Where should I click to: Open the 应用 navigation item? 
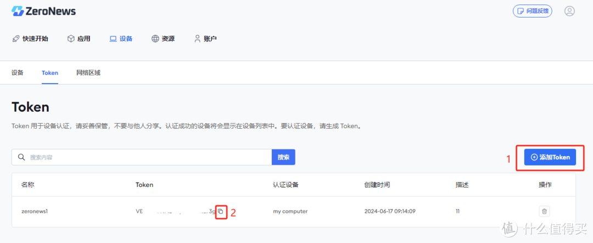79,38
